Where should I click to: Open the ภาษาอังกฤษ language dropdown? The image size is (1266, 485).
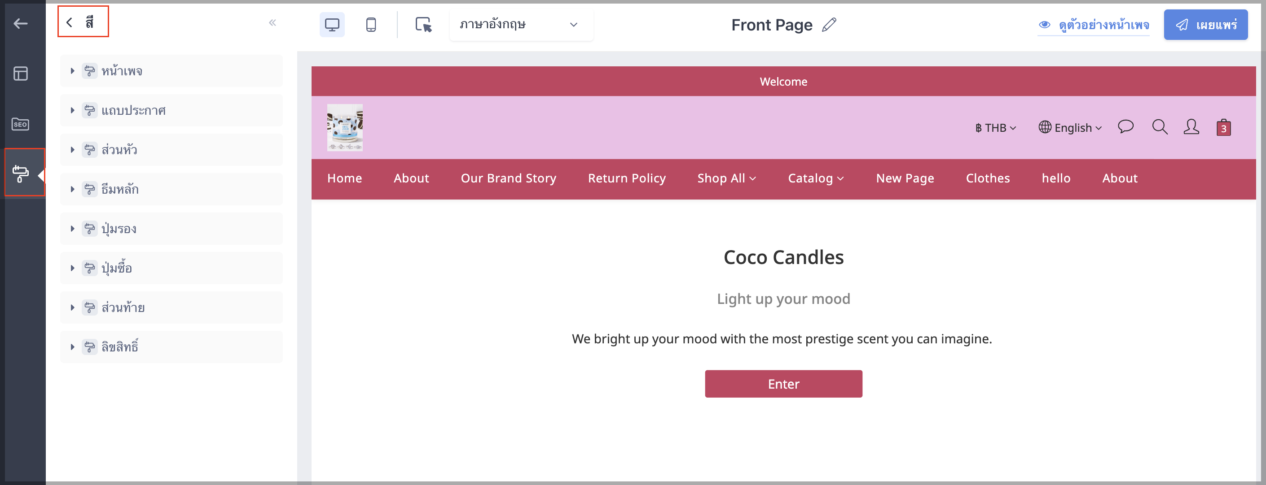point(521,25)
